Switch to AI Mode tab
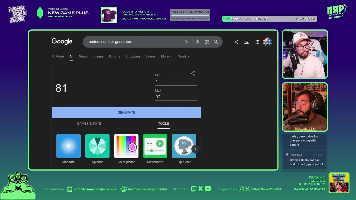The image size is (356, 200). pyautogui.click(x=58, y=56)
